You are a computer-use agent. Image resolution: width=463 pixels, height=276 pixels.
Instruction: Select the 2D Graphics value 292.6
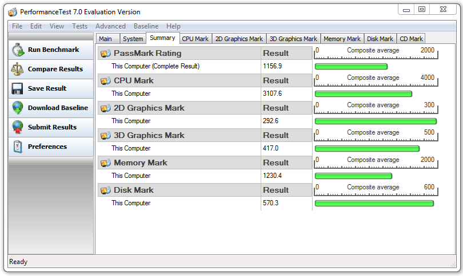click(270, 121)
